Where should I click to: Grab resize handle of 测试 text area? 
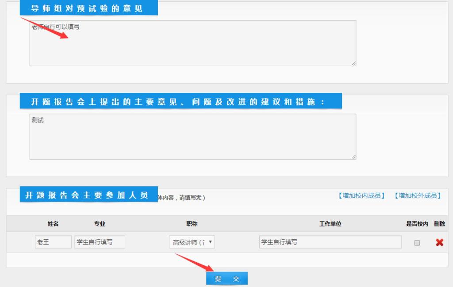point(353,157)
